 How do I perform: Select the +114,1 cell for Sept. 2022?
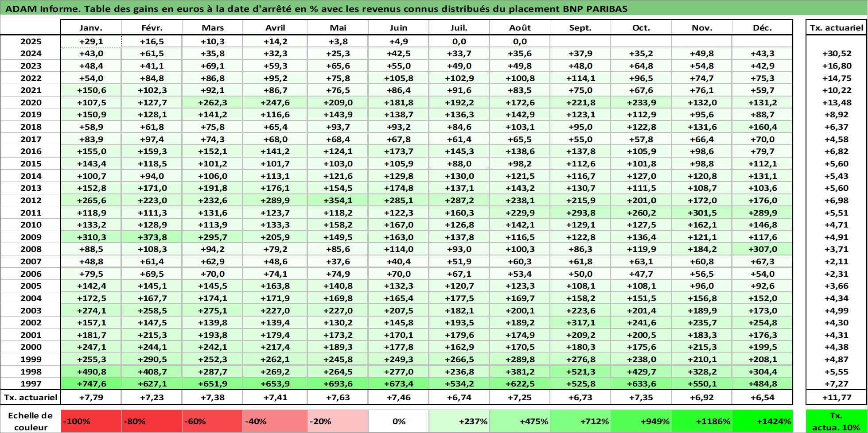click(x=580, y=78)
